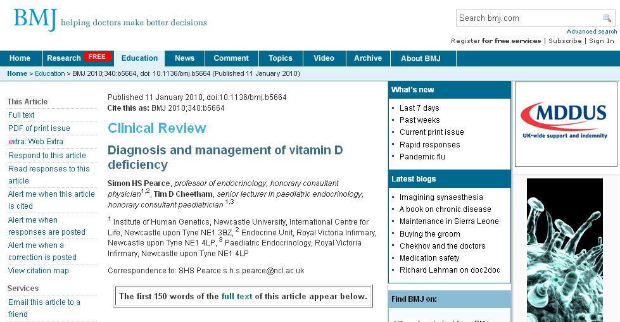Viewport: 620px width, 322px height.
Task: Type in the Search bmj.com field
Action: pyautogui.click(x=528, y=18)
